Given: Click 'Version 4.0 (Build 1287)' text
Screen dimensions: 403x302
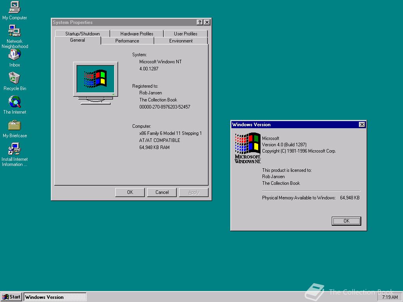Looking at the screenshot, I should coord(284,145).
